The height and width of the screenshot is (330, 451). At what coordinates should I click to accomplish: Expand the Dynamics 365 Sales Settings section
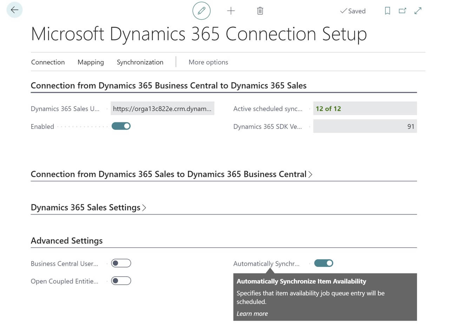tap(88, 207)
